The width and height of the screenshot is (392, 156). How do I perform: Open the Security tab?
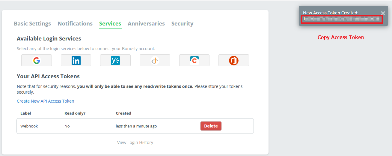tap(182, 23)
